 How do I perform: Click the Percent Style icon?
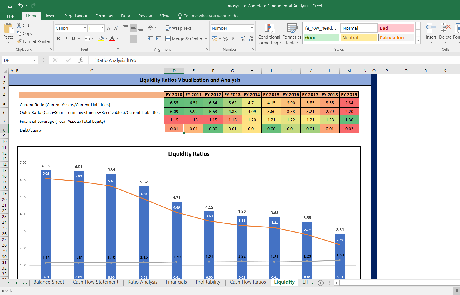pyautogui.click(x=226, y=39)
